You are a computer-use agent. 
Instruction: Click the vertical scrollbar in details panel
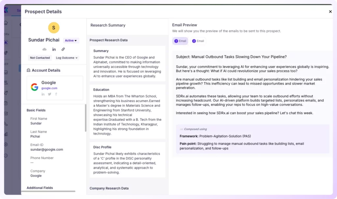coord(86,118)
